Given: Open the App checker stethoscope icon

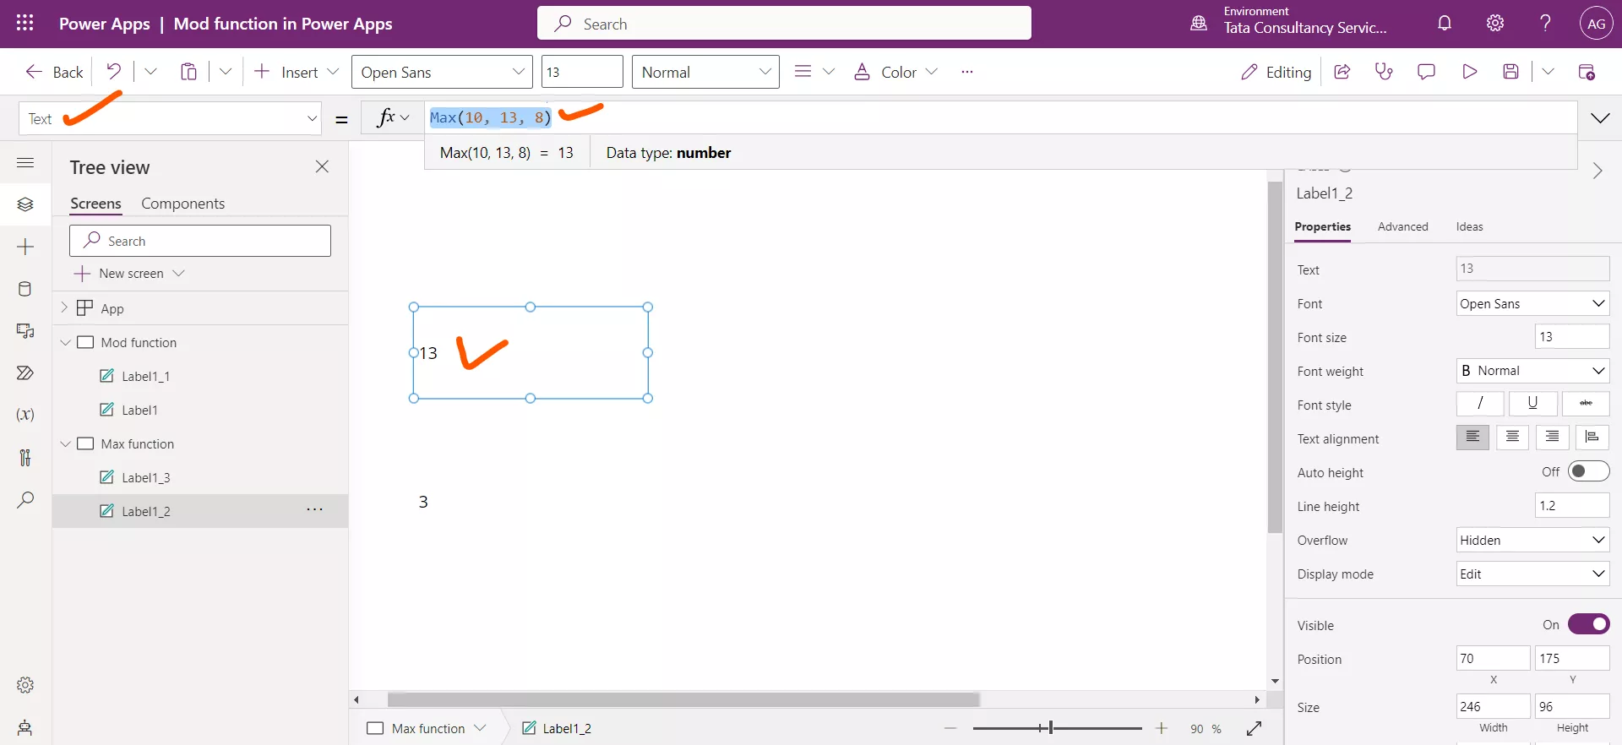Looking at the screenshot, I should point(1384,72).
